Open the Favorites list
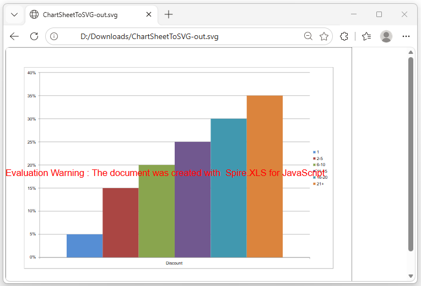The height and width of the screenshot is (286, 421). pos(366,36)
